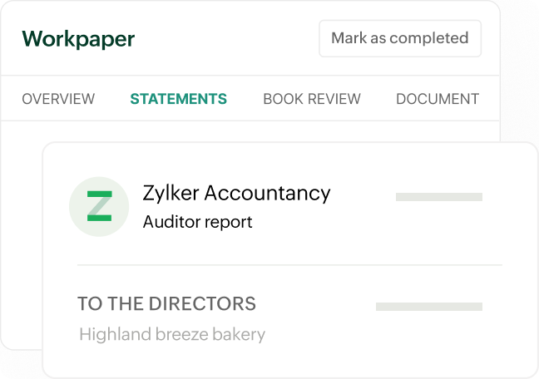The height and width of the screenshot is (379, 539).
Task: Click the gray bar next to TO THE DIRECTORS
Action: click(x=429, y=307)
